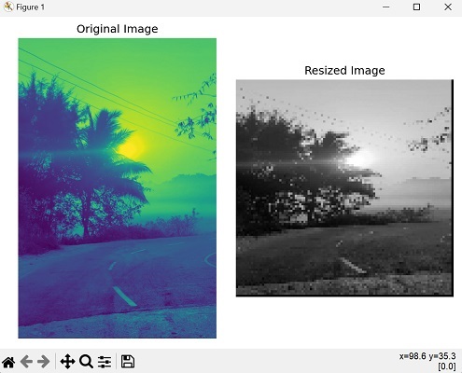Click the 'Figure 1' window title
462x373 pixels.
tap(30, 7)
